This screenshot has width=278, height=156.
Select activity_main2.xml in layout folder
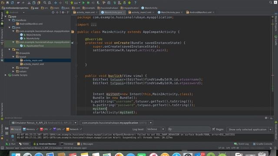(33, 64)
